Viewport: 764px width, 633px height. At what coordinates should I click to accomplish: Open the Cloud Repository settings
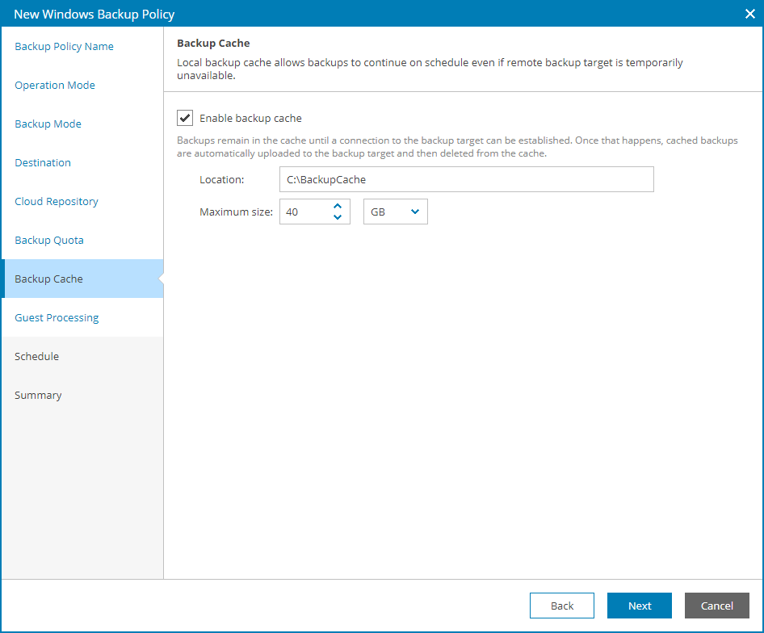click(56, 201)
